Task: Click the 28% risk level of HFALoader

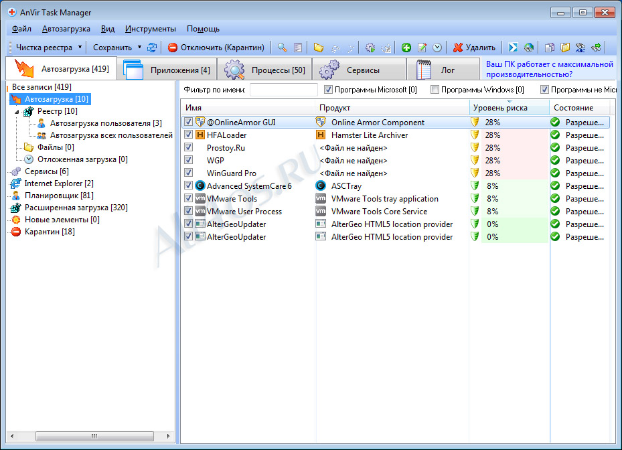Action: click(492, 135)
